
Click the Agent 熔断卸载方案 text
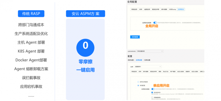[x=31, y=69]
